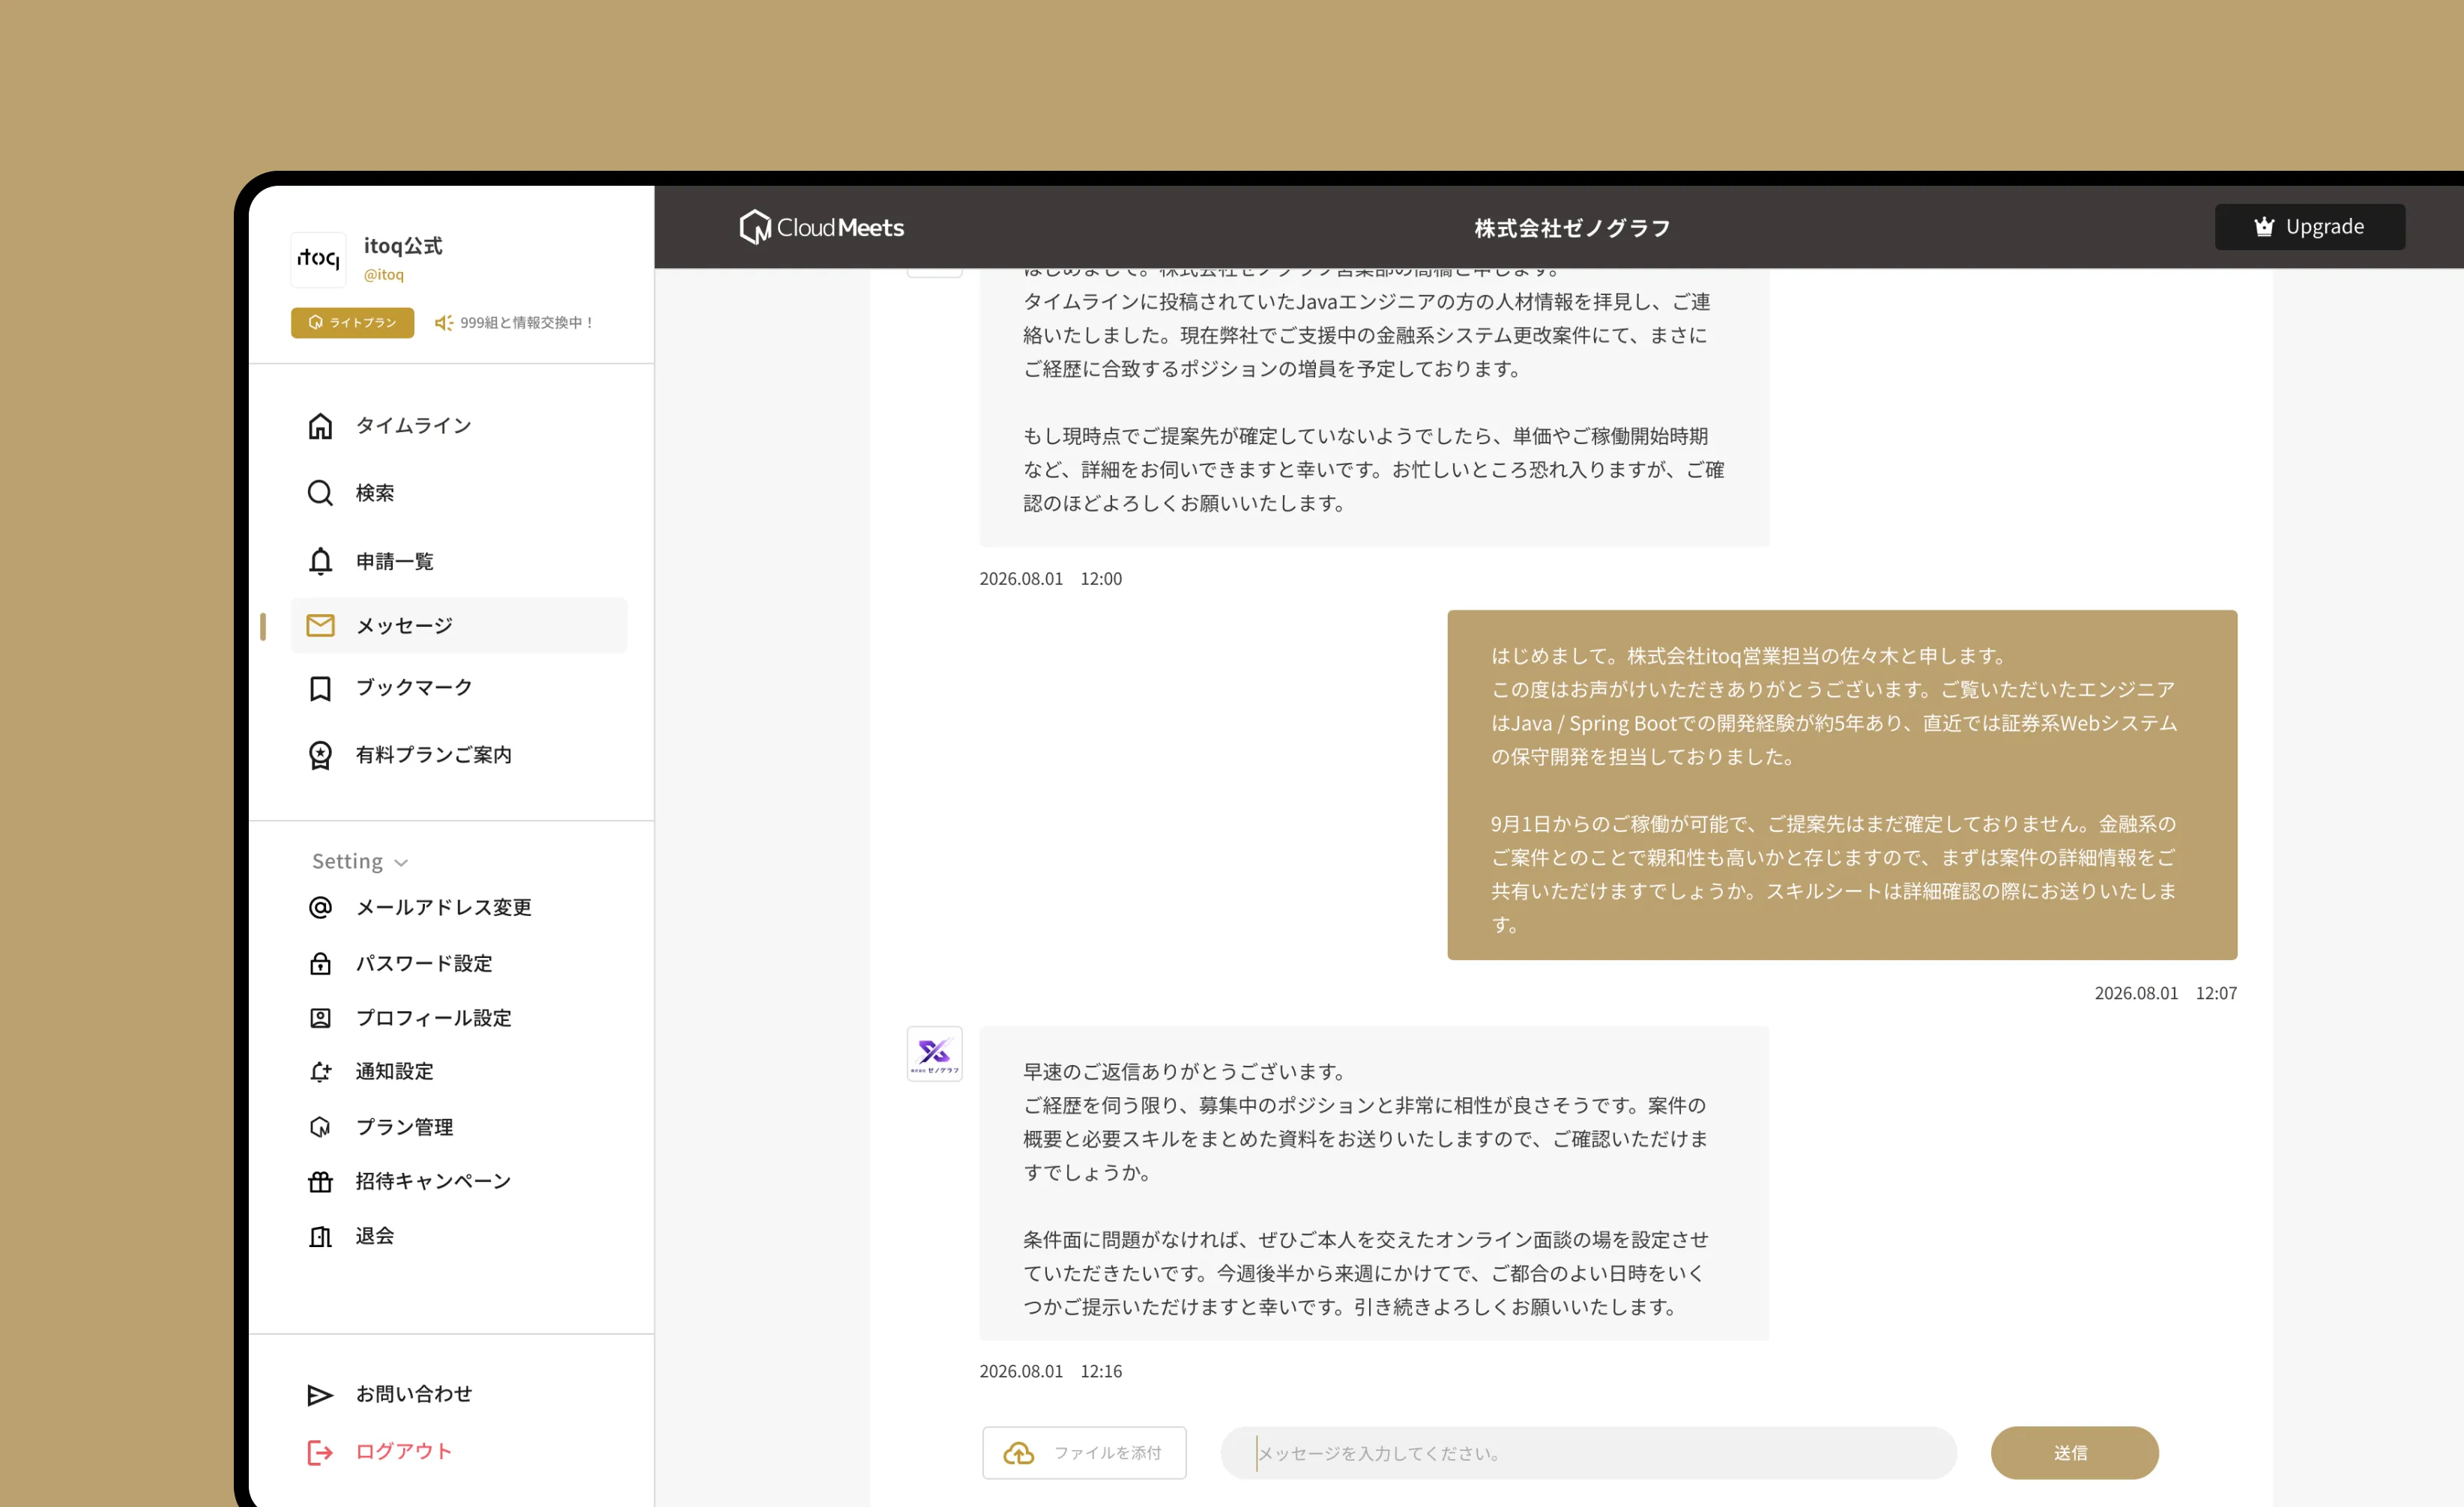Click the ゼノグラフ sender avatar
Image resolution: width=2464 pixels, height=1507 pixels.
[x=934, y=1053]
